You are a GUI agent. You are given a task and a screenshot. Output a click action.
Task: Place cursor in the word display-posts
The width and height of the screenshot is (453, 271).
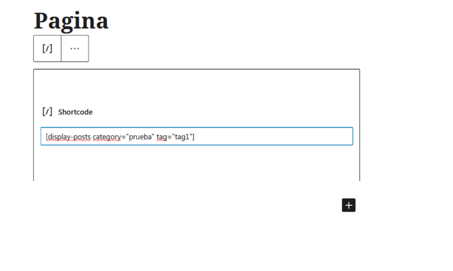tap(69, 137)
